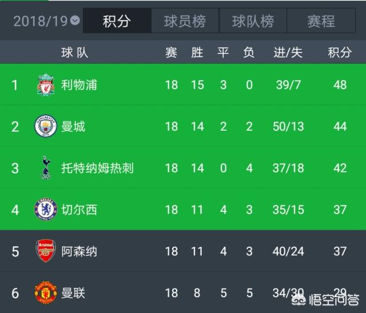The width and height of the screenshot is (366, 313).
Task: Open the 利物浦 team name
Action: pos(79,85)
